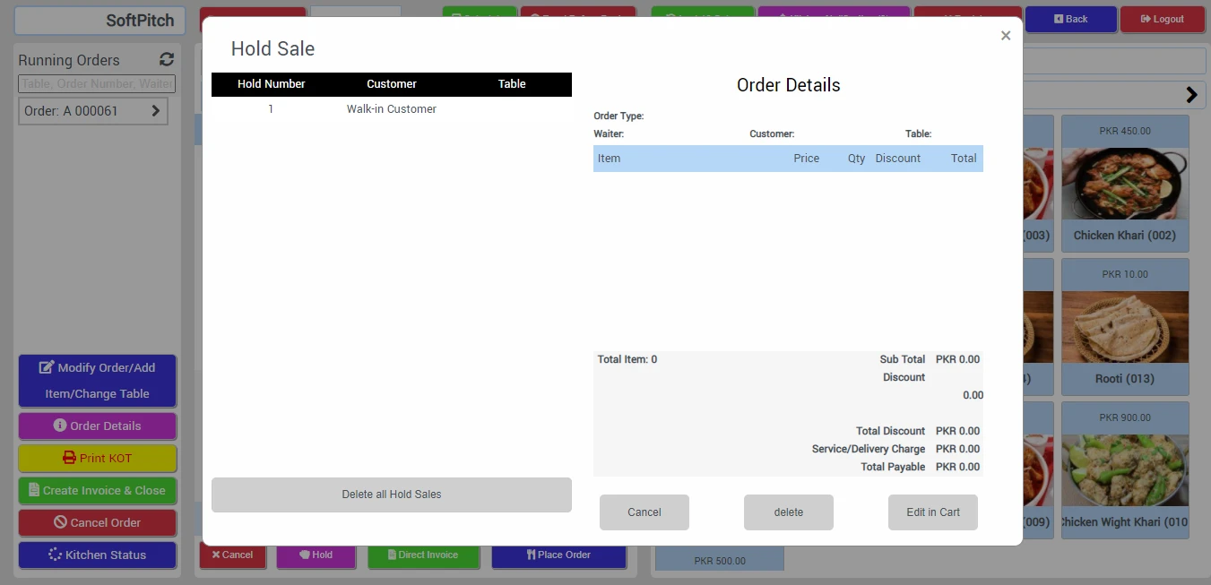Click the Running Orders search field

[97, 83]
